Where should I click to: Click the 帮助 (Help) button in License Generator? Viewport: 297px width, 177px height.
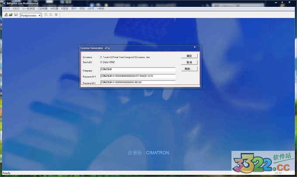pyautogui.click(x=189, y=68)
